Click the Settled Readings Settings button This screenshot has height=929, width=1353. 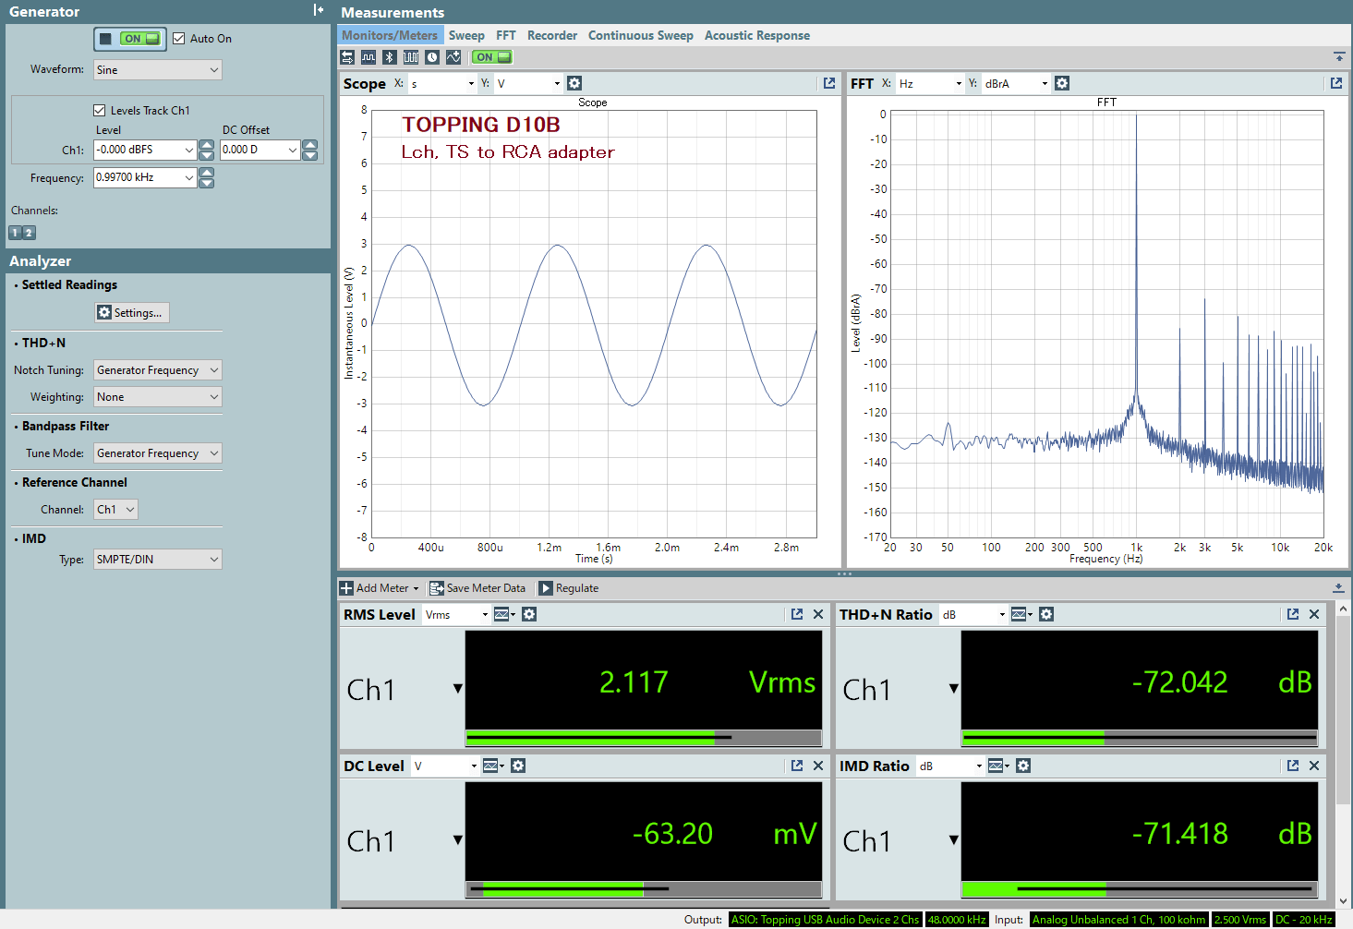(x=132, y=313)
